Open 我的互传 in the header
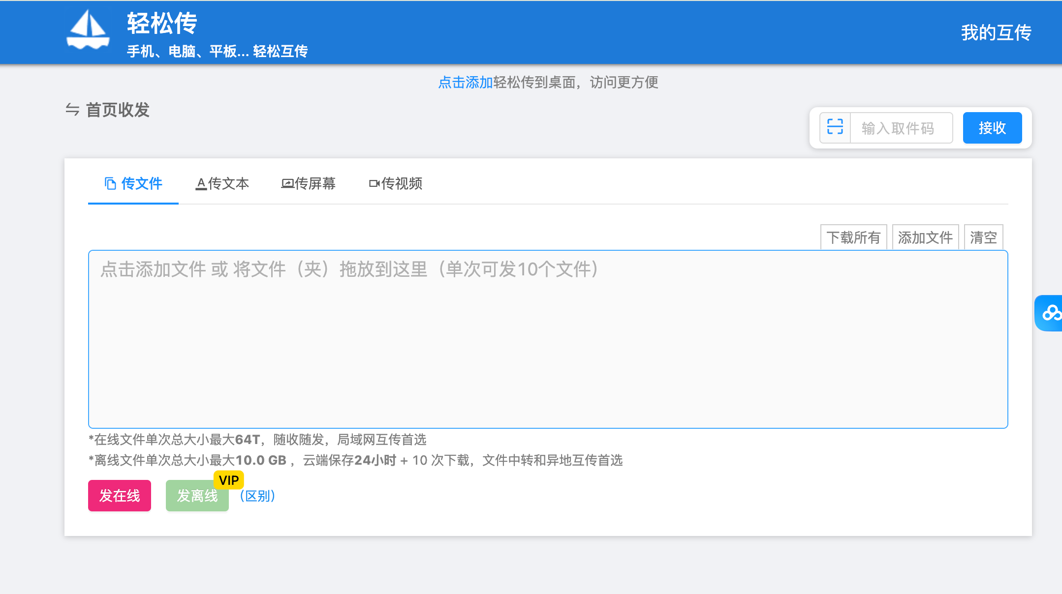The width and height of the screenshot is (1062, 594). [996, 32]
